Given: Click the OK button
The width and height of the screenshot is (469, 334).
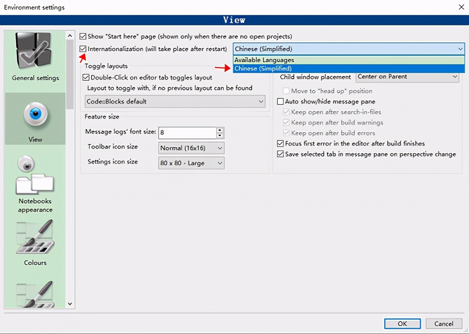Looking at the screenshot, I should [403, 323].
